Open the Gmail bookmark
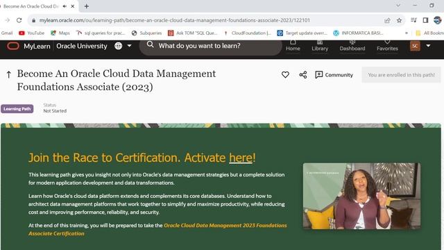444x250 pixels. [x=7, y=33]
